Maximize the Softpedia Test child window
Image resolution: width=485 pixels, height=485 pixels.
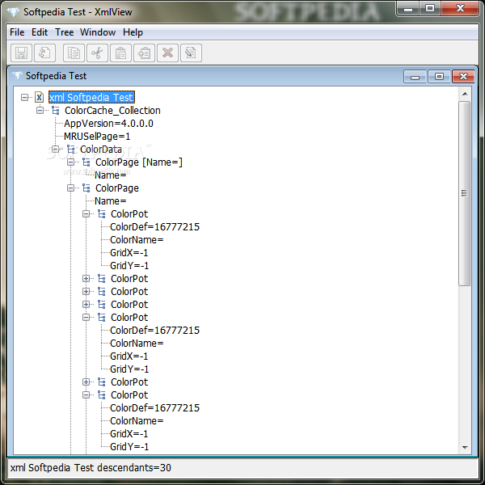pyautogui.click(x=439, y=77)
